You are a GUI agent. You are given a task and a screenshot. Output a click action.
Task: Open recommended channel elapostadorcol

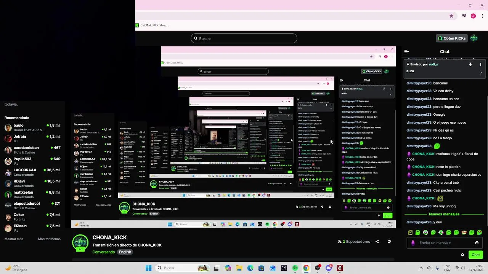(32, 205)
